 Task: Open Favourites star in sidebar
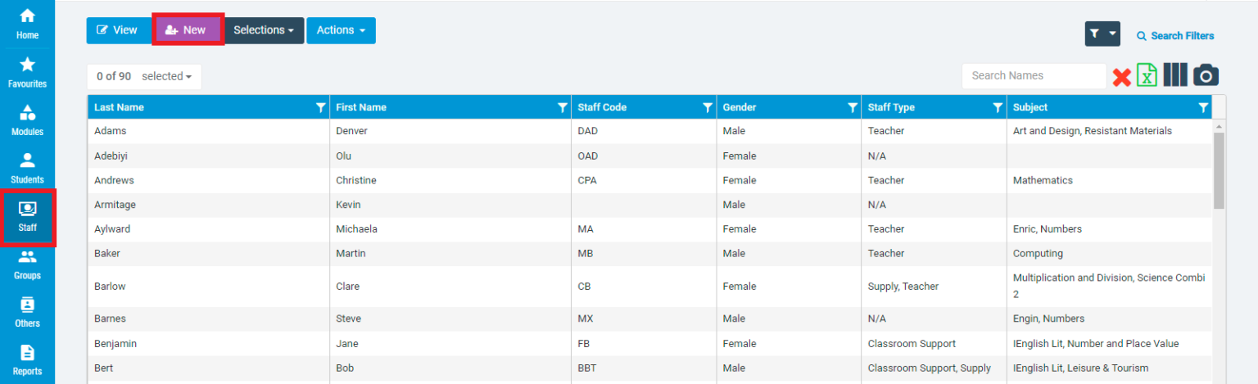tap(27, 72)
